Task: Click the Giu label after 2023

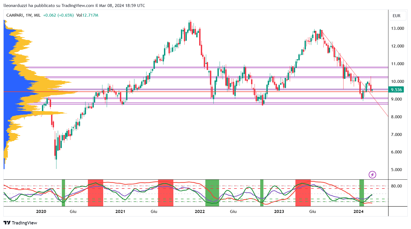Action: point(313,212)
